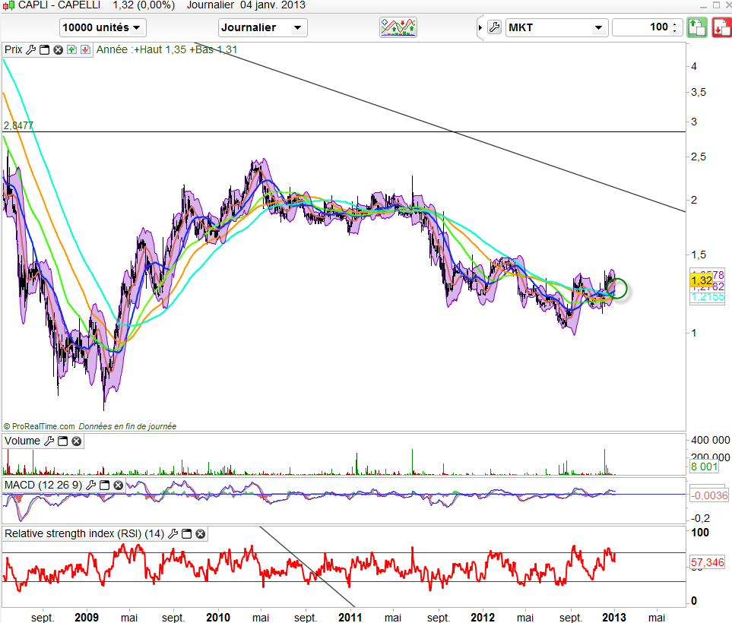The width and height of the screenshot is (732, 623).
Task: Open RSI indicator wrench settings
Action: click(x=173, y=534)
